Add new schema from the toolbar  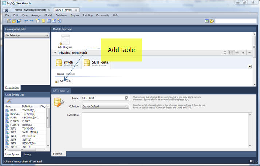[43, 21]
